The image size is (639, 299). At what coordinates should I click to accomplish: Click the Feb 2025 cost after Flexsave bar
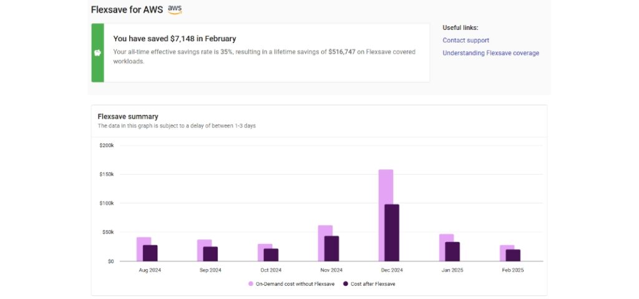click(x=513, y=255)
